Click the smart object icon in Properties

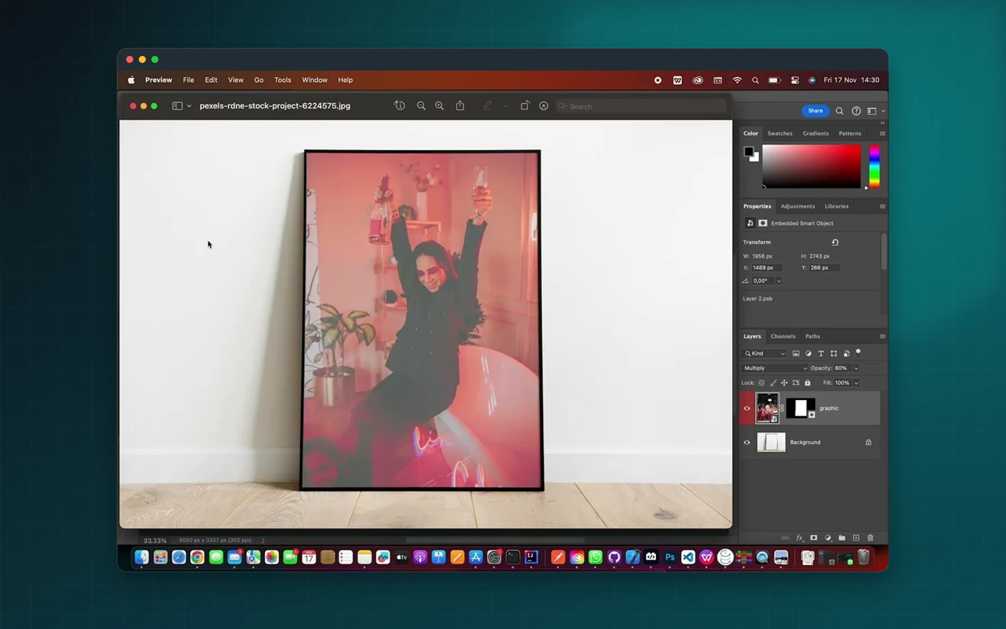[x=750, y=223]
